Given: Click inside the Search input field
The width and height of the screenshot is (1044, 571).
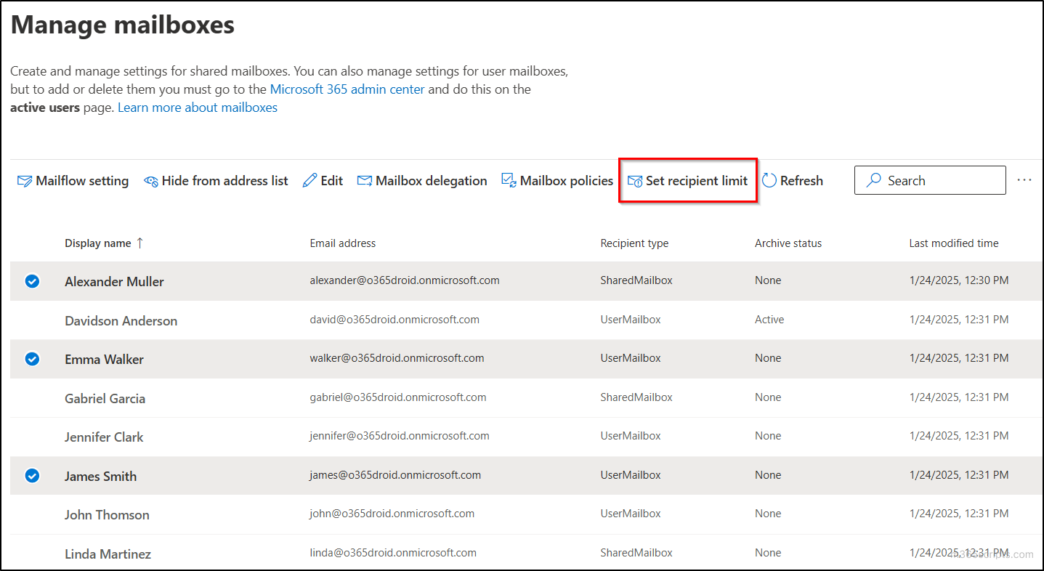Looking at the screenshot, I should pos(937,179).
